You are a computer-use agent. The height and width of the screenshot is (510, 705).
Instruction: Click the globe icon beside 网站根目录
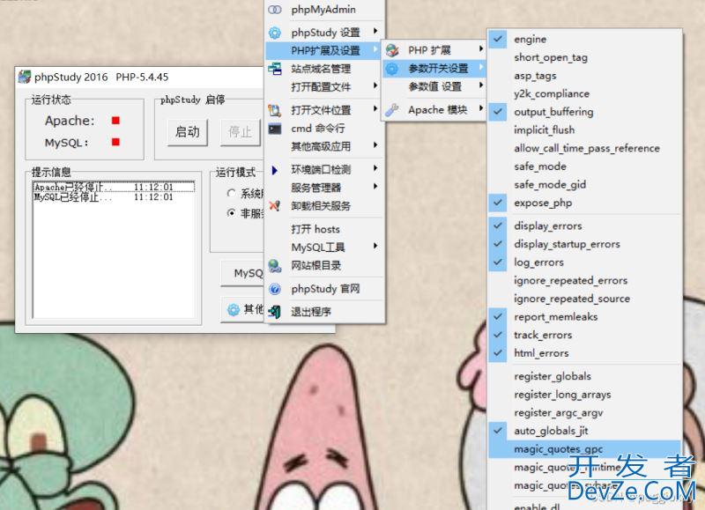click(x=275, y=265)
